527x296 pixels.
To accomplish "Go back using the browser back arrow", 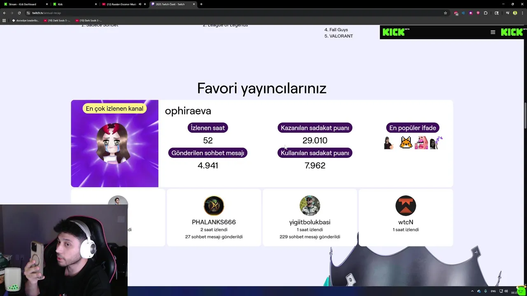I will coord(5,13).
